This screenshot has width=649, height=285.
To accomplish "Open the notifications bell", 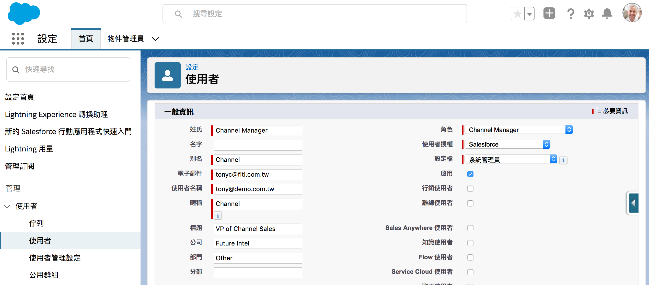I will click(x=607, y=14).
